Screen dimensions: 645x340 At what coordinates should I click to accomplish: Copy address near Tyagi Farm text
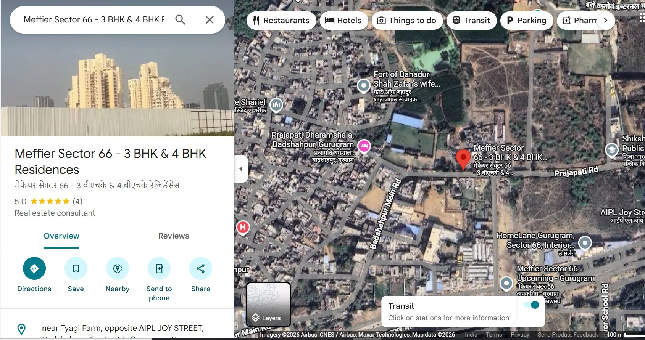123,328
